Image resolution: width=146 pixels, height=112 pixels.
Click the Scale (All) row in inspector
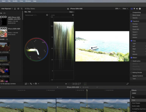[x=138, y=29]
